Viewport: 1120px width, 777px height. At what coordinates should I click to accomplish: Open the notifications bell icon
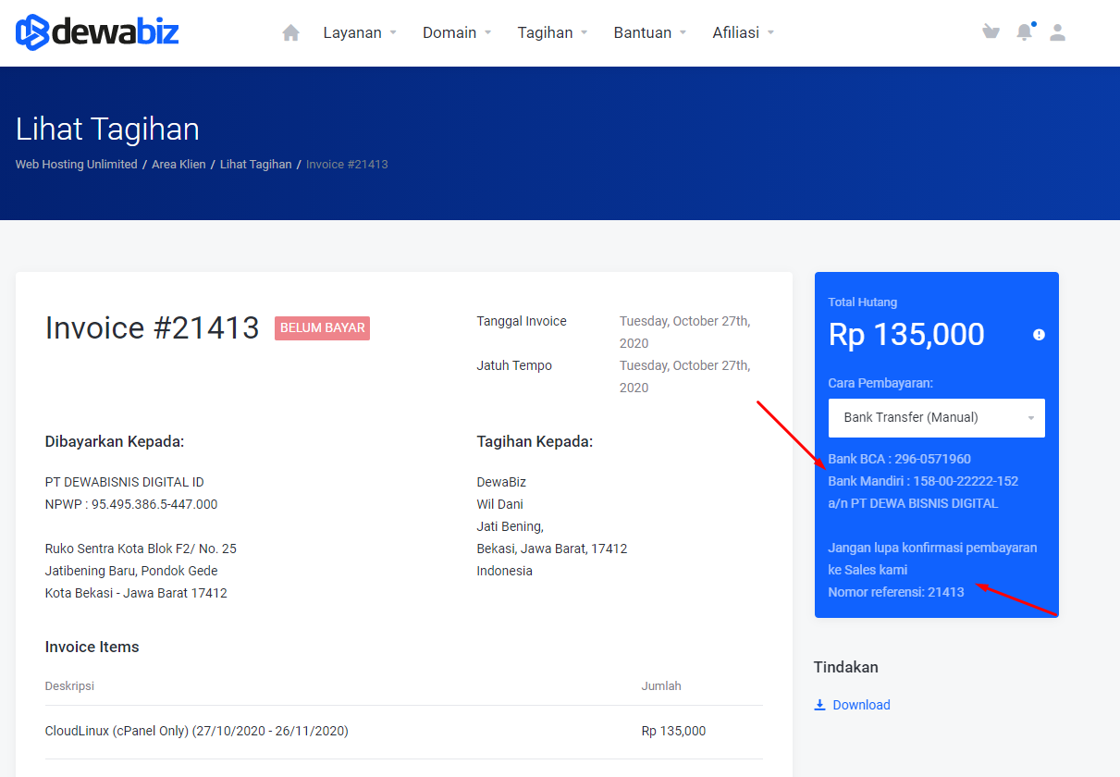point(1025,32)
